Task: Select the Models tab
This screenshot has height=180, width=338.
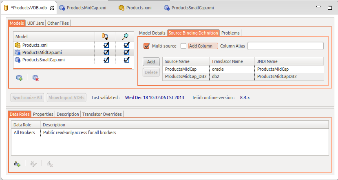Action: click(x=17, y=23)
